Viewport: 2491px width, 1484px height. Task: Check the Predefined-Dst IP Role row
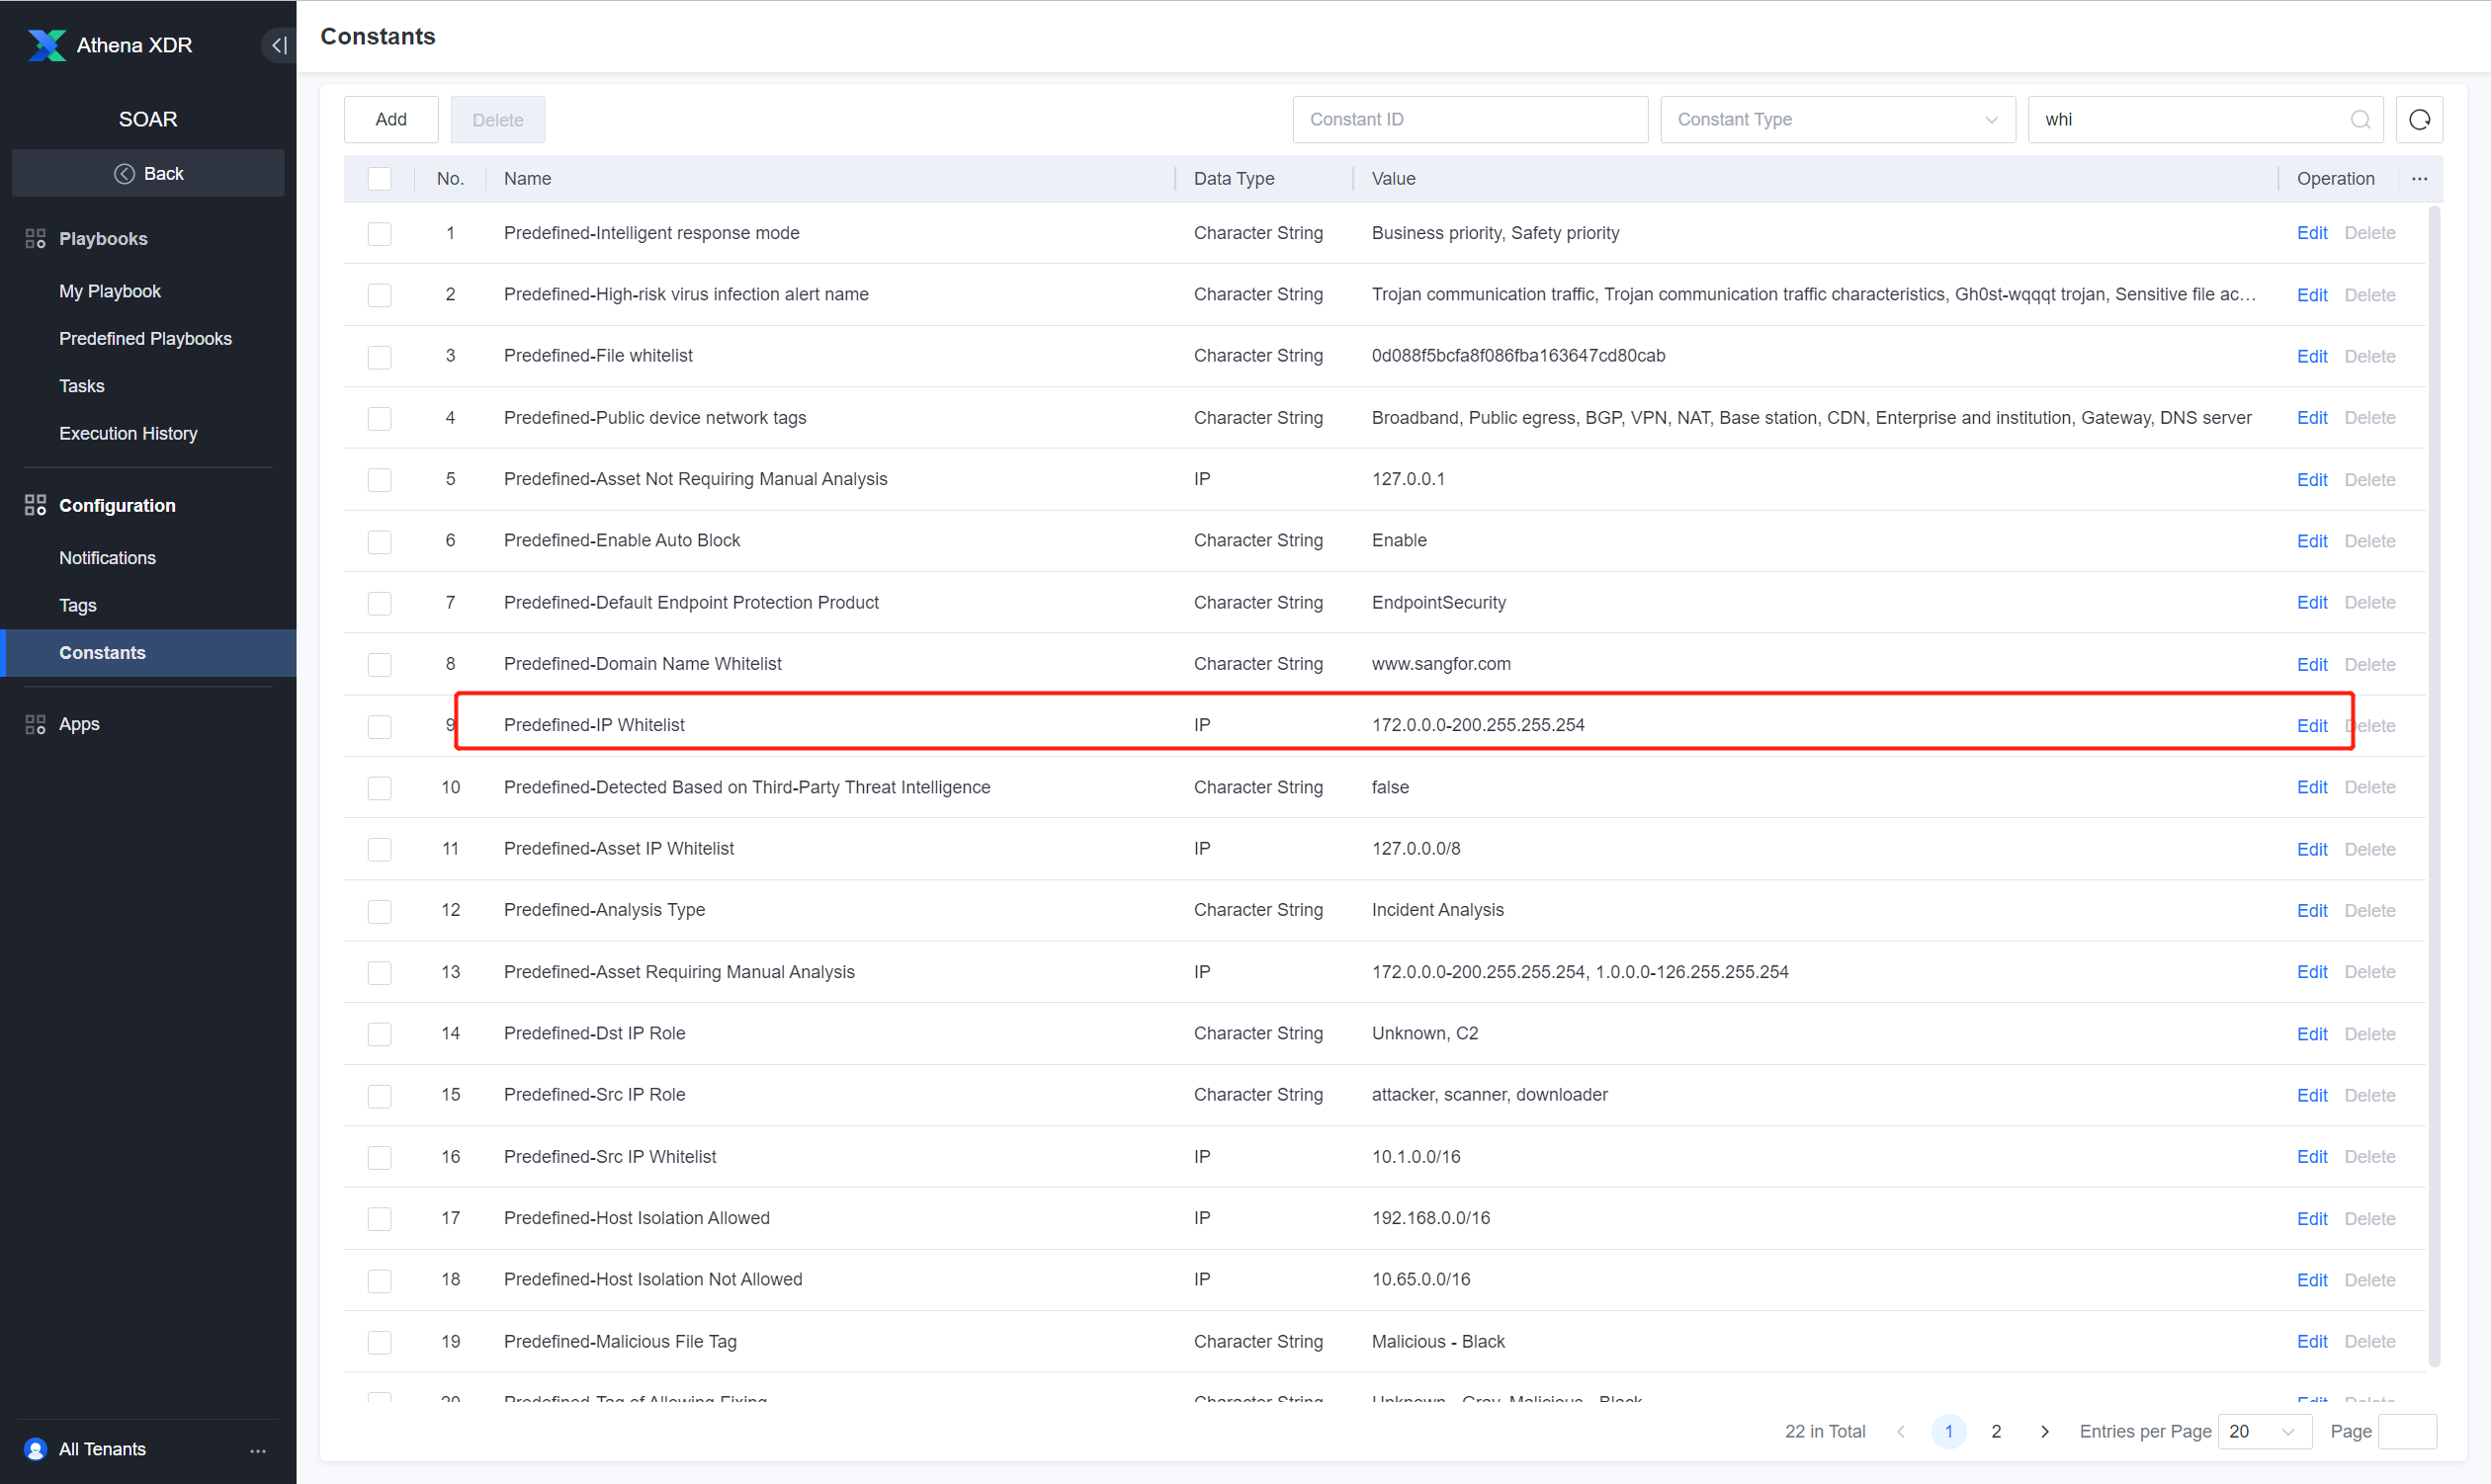tap(380, 1034)
